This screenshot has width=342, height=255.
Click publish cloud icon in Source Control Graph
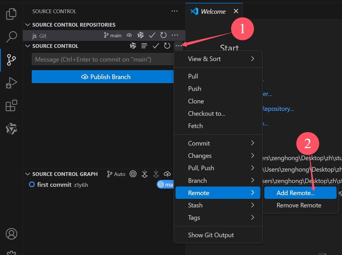tap(167, 174)
